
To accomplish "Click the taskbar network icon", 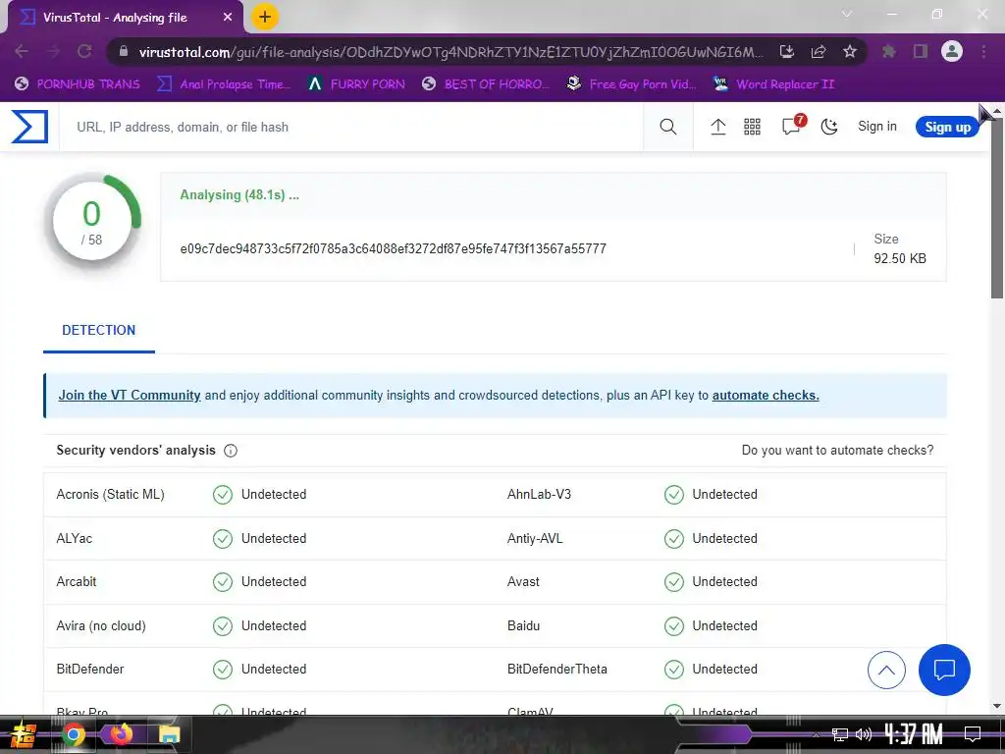I will 840,734.
